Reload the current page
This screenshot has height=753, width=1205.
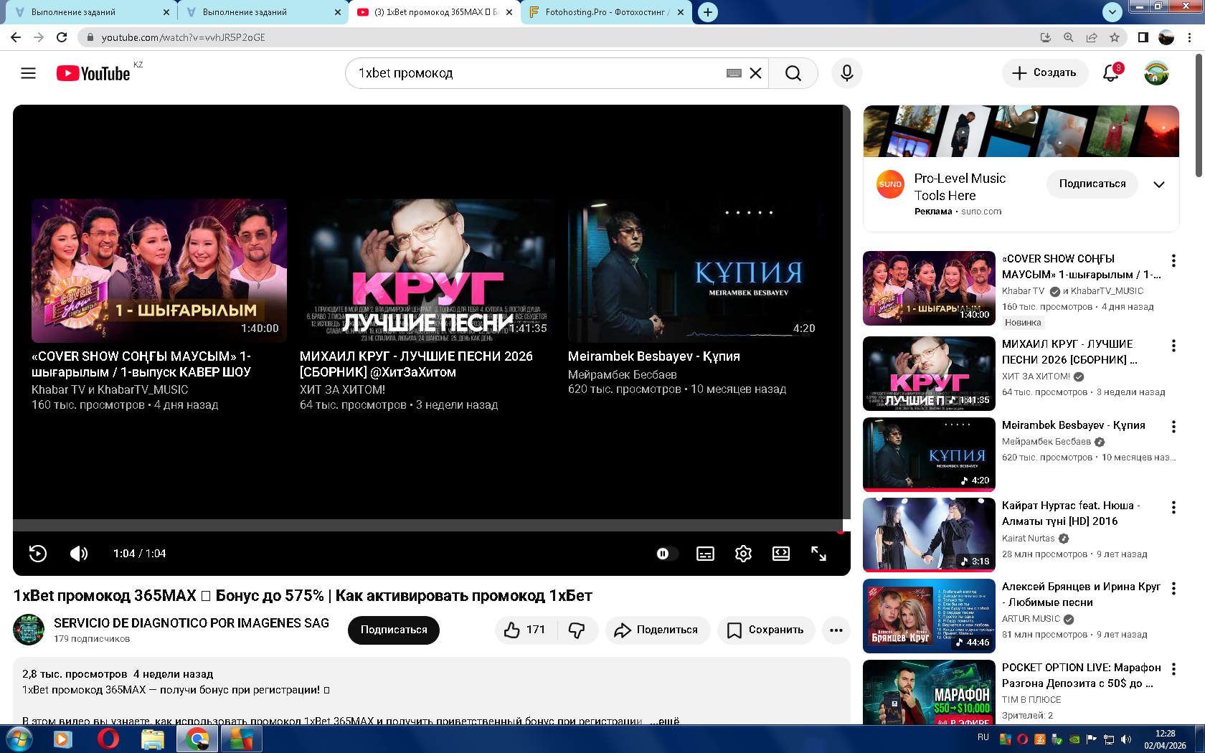tap(62, 37)
